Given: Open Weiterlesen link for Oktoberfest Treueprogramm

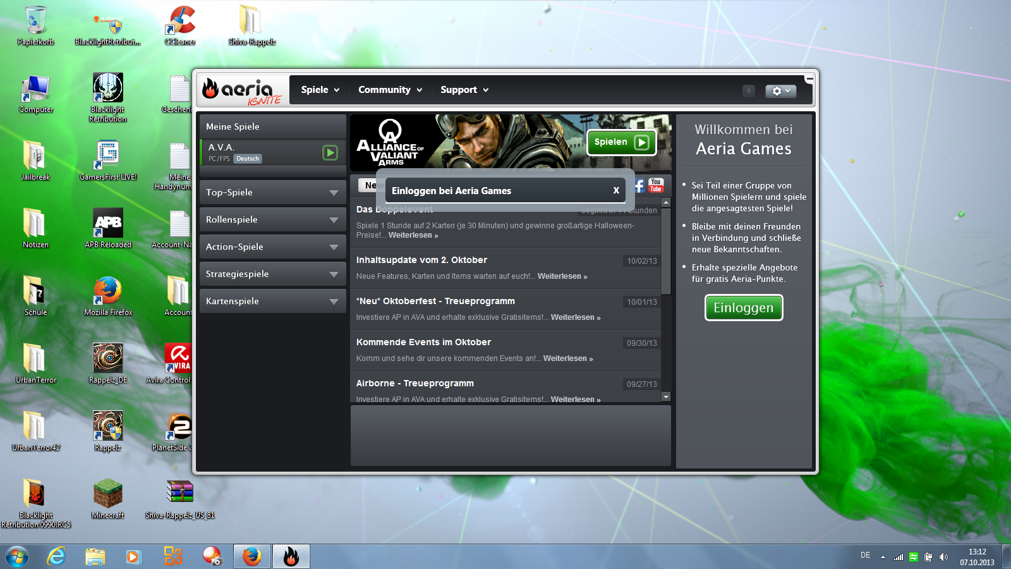Looking at the screenshot, I should (x=576, y=317).
